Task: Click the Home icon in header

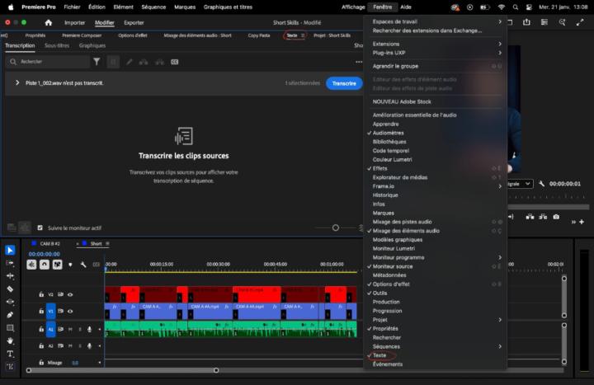Action: (48, 23)
